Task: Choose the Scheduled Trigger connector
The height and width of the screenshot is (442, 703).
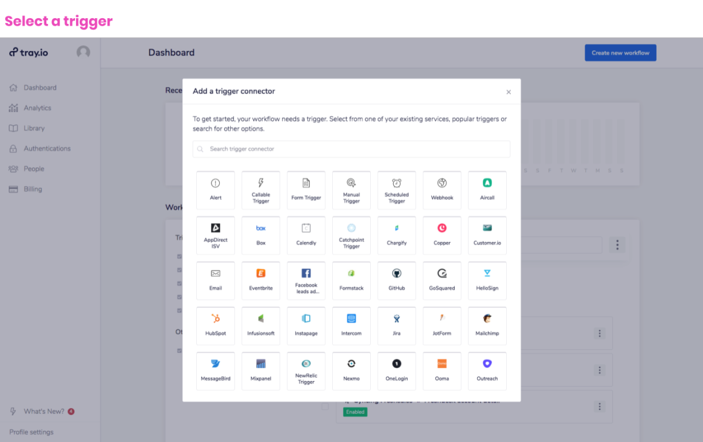Action: pos(397,190)
